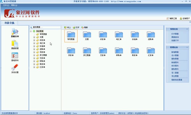Open the 基础资料 module in sidebar
The width and height of the screenshot is (191, 115).
coord(15,57)
